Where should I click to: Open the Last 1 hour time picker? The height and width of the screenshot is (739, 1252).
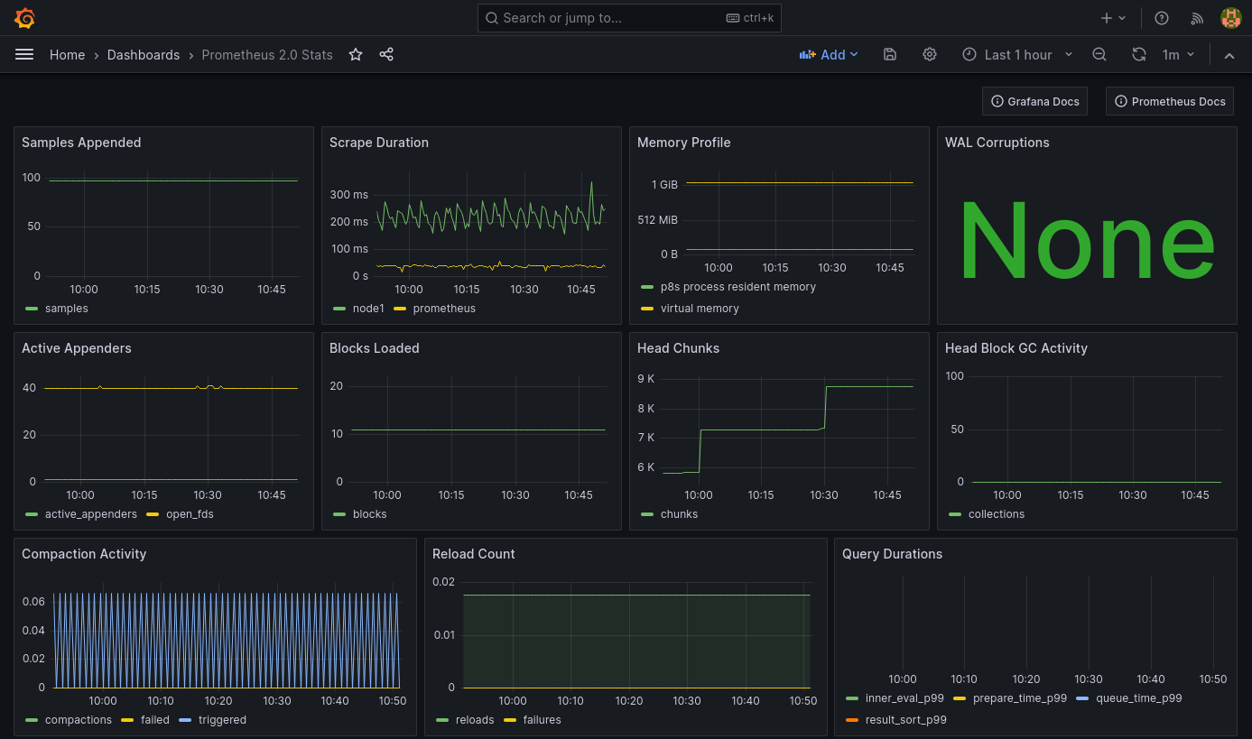point(1017,55)
